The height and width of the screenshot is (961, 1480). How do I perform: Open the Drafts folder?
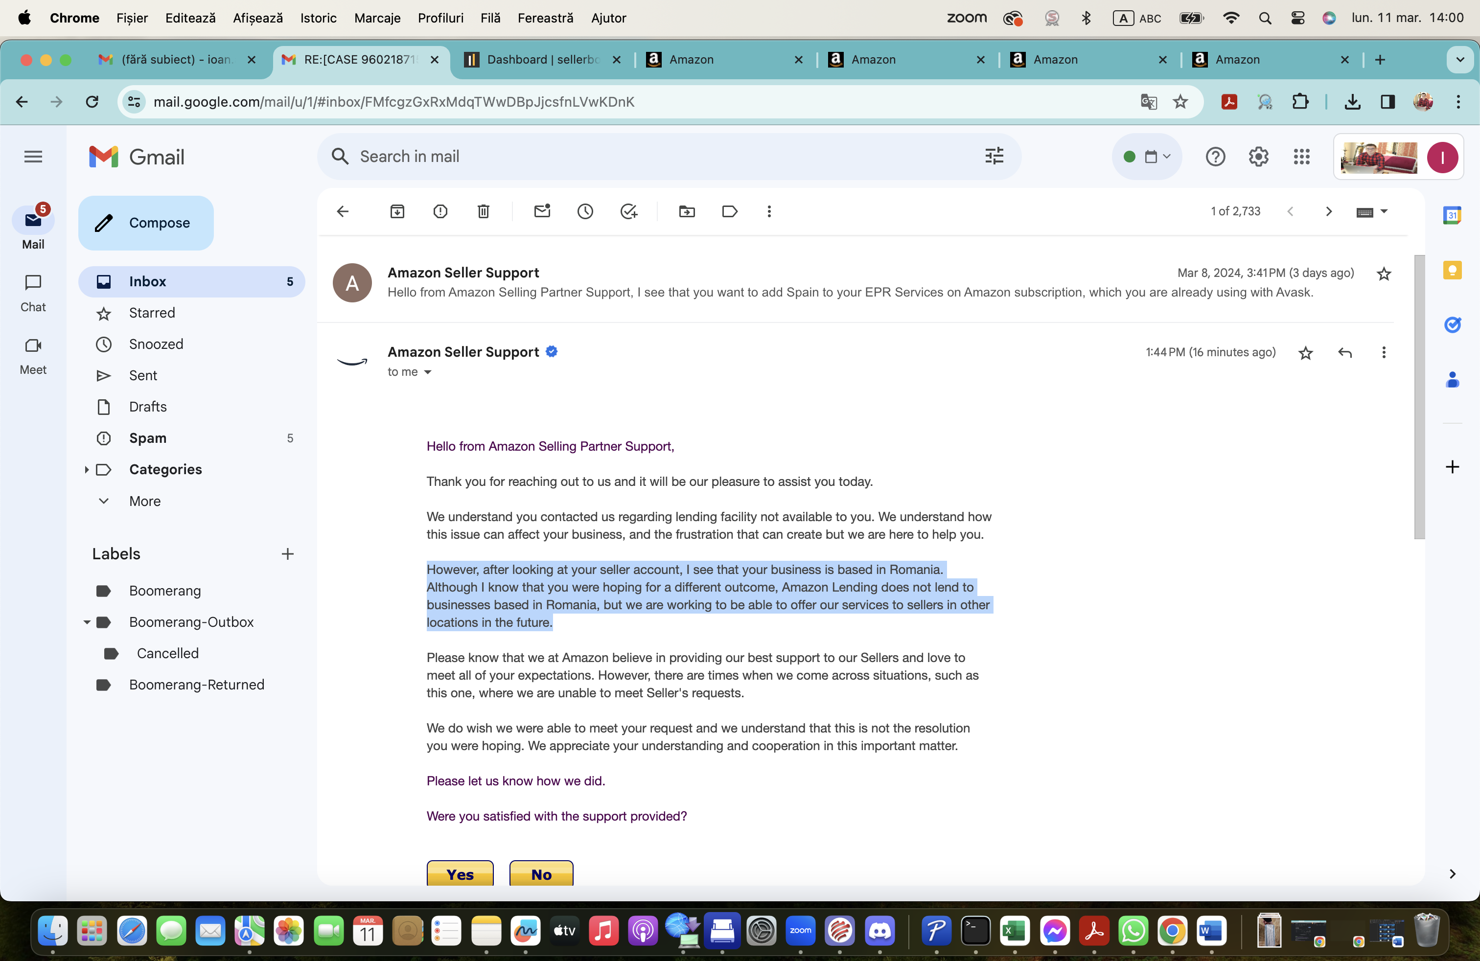click(191, 407)
